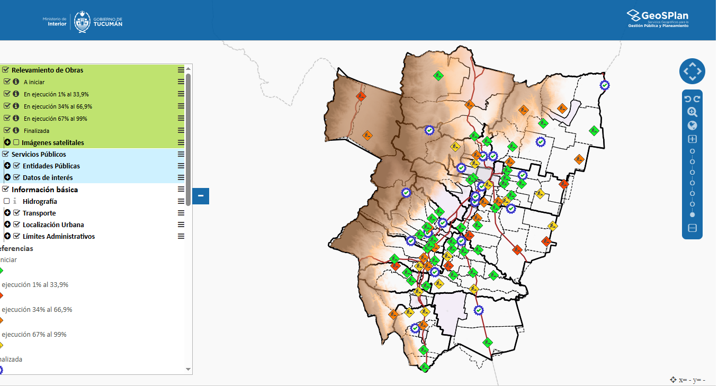This screenshot has width=718, height=386.
Task: Click the x/y coordinate readout
Action: (687, 380)
